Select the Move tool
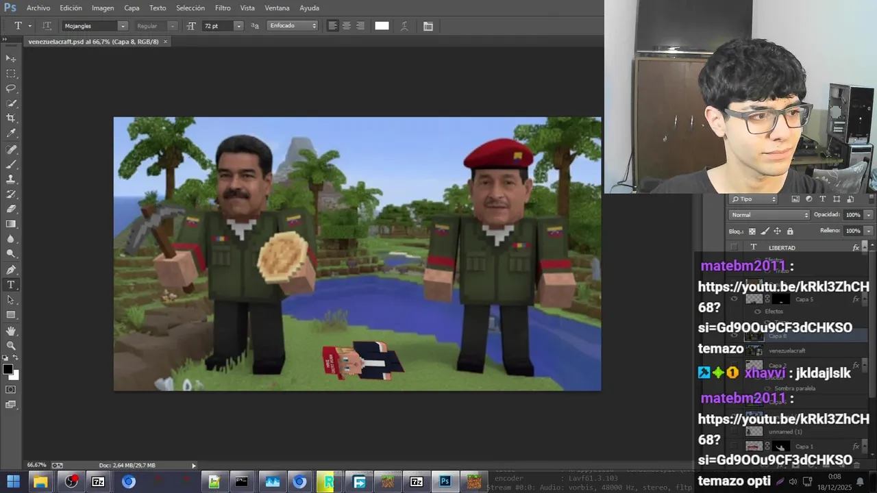 tap(11, 59)
